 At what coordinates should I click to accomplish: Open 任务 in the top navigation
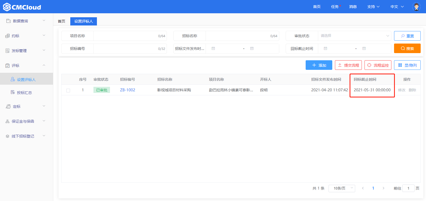point(335,7)
